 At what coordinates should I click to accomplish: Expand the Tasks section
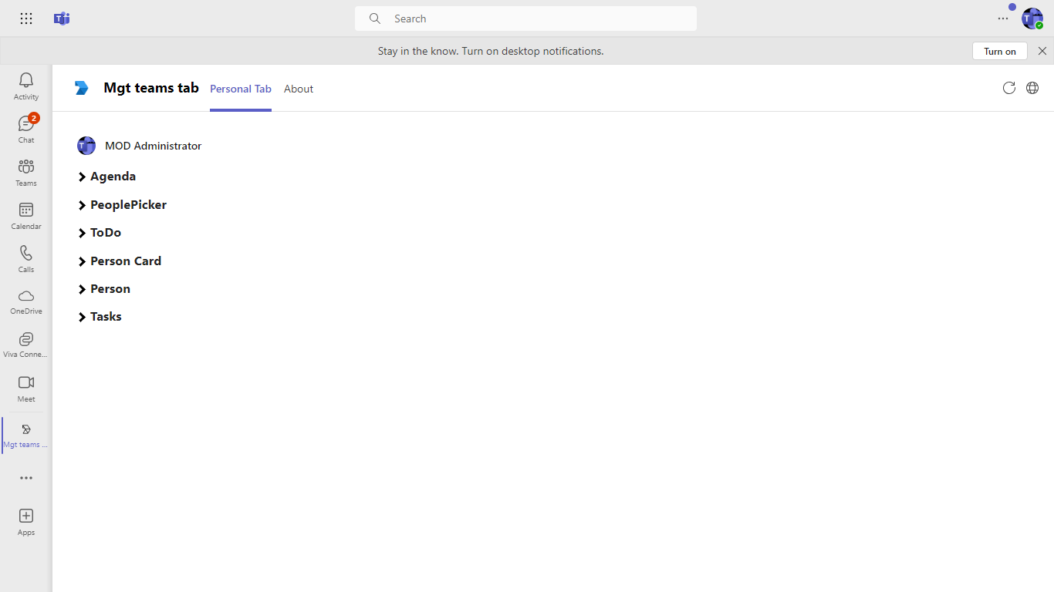coord(100,317)
